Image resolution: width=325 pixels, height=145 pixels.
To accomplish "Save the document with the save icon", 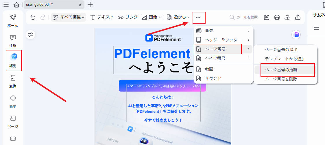I will pyautogui.click(x=267, y=17).
